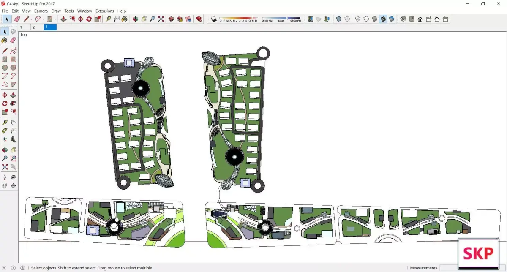The height and width of the screenshot is (272, 507).
Task: Select the Circle tool
Action: pos(5,68)
